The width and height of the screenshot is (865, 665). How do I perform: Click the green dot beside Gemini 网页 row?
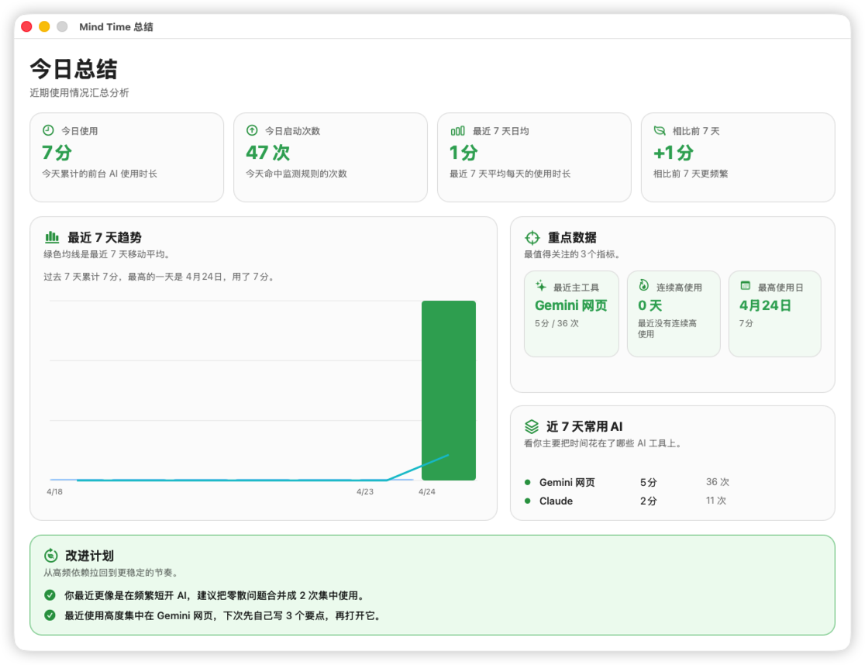tap(527, 483)
